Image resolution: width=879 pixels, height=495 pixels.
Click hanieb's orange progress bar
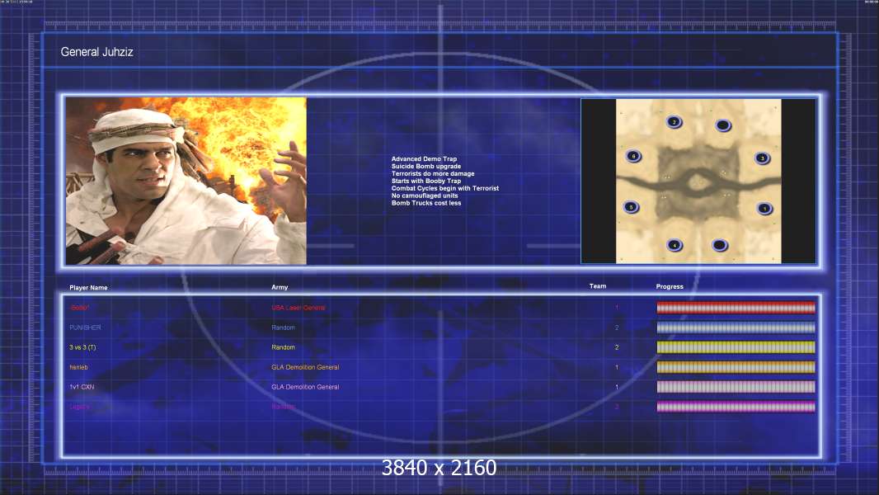(736, 367)
